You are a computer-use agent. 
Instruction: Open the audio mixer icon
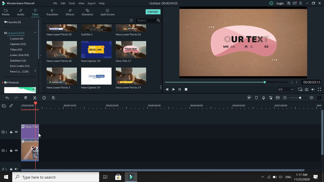tap(271, 98)
